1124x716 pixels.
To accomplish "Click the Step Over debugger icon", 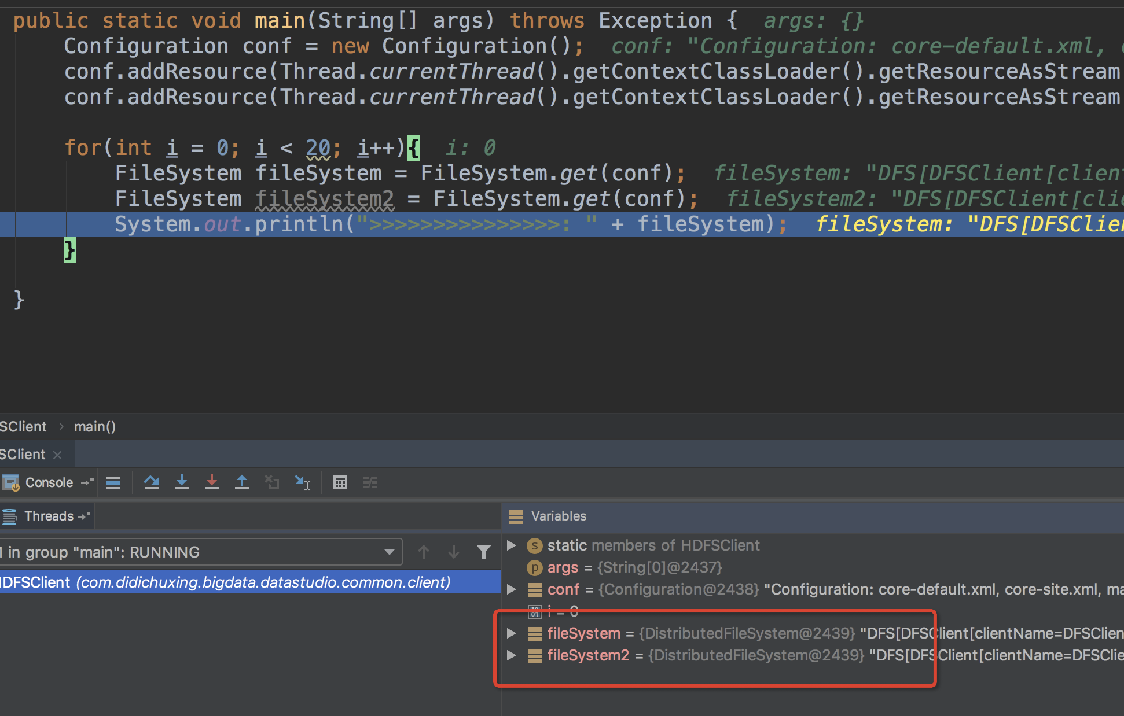I will (152, 482).
